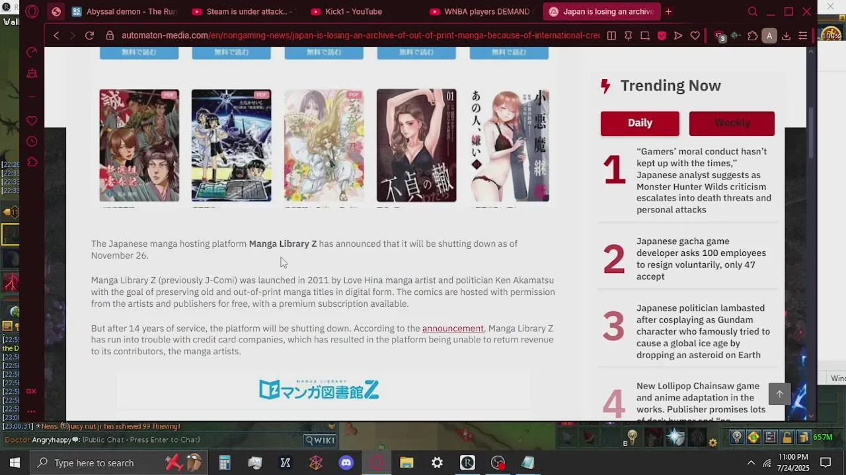Search tabs using magnifier icon in tab bar
The width and height of the screenshot is (846, 475).
point(753,12)
